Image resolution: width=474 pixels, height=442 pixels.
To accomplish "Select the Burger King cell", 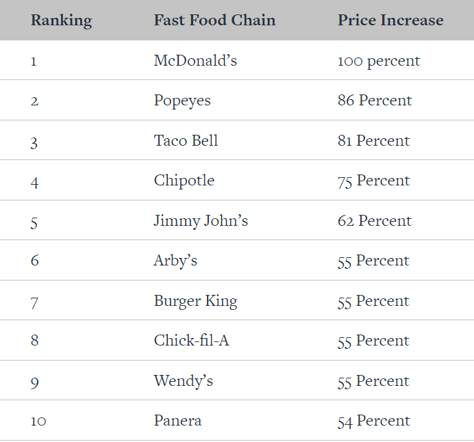I will click(195, 301).
